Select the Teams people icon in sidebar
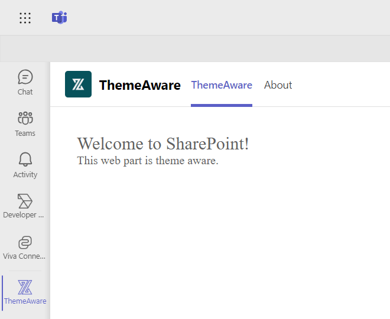The image size is (390, 319). click(25, 118)
